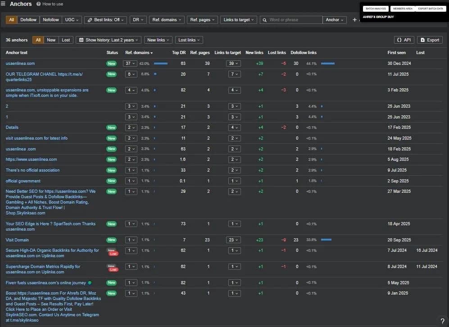Select the Lost anchors status tab
Image resolution: width=449 pixels, height=327 pixels.
tap(66, 40)
